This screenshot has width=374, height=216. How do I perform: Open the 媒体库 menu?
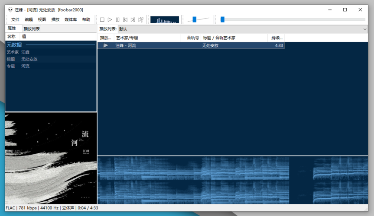(71, 19)
